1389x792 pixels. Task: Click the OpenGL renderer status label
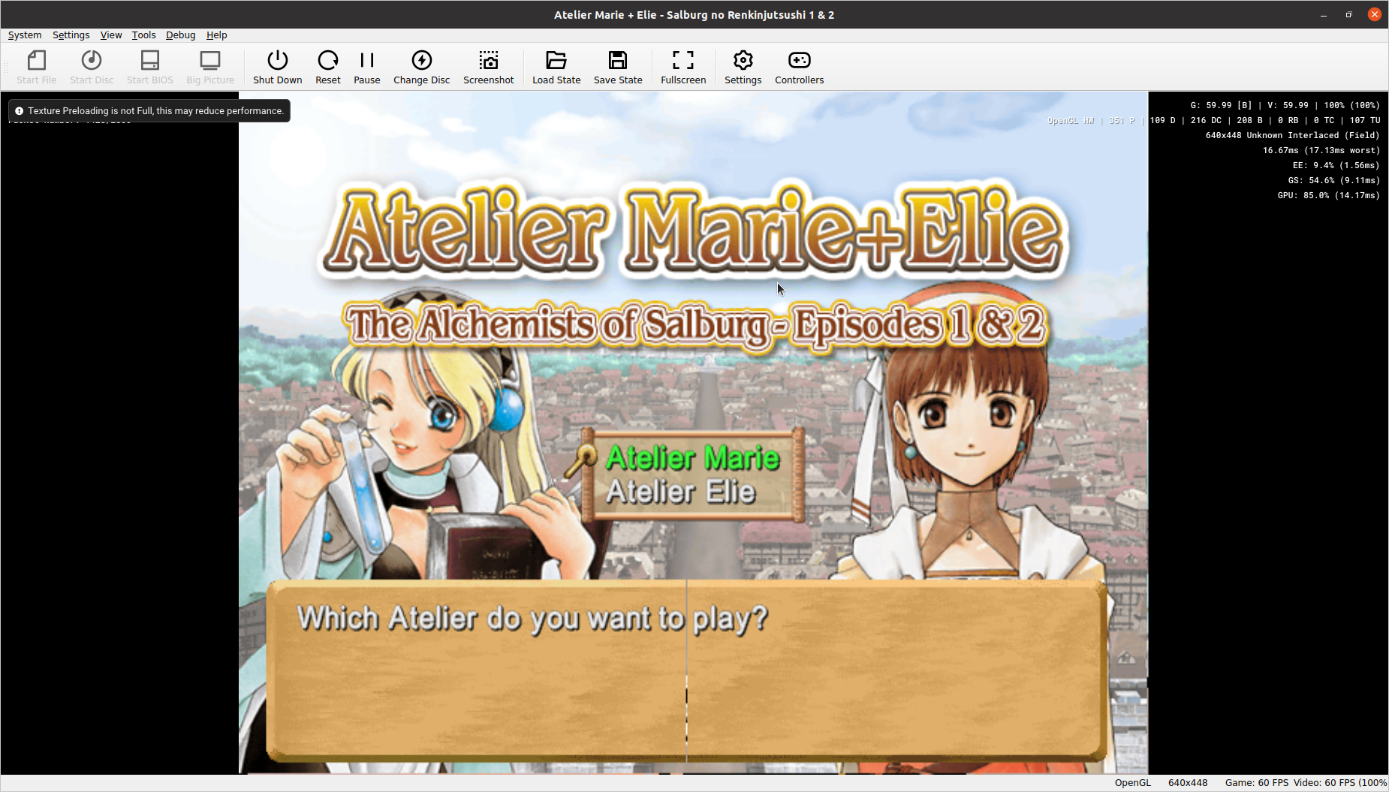tap(1132, 782)
